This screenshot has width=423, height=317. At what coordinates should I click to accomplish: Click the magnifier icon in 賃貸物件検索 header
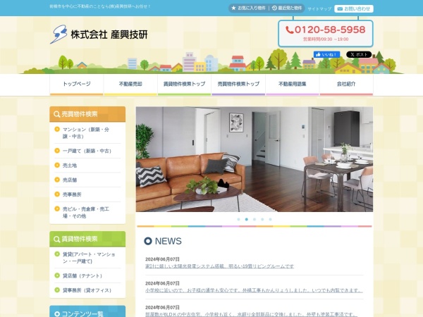point(56,239)
